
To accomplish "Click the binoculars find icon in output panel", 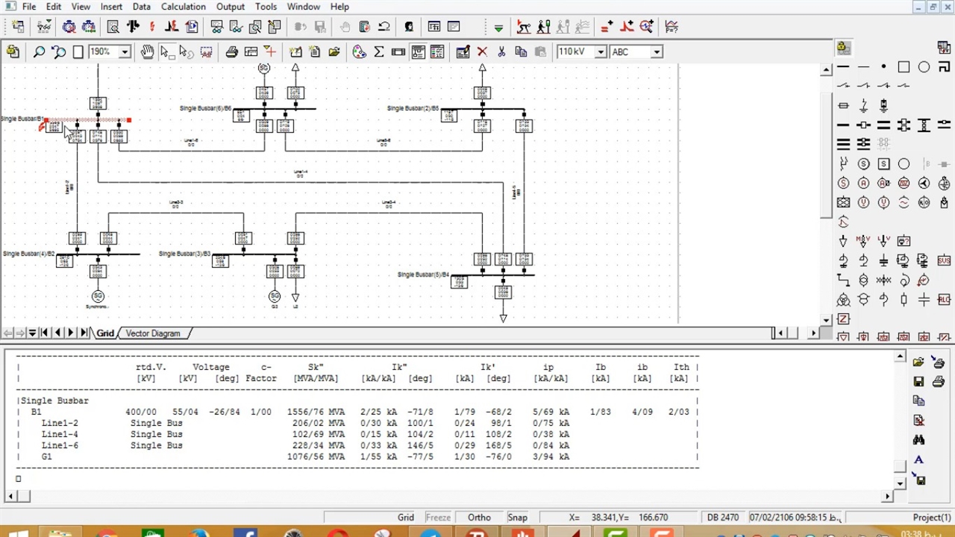I will (919, 440).
